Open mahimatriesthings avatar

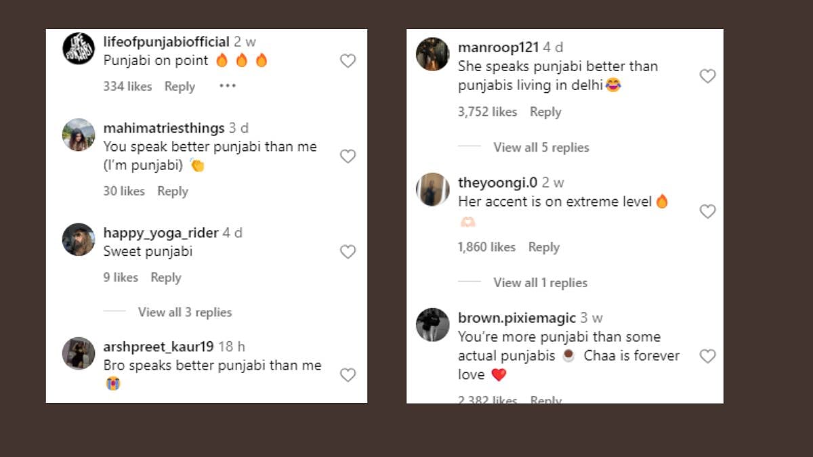(x=79, y=135)
